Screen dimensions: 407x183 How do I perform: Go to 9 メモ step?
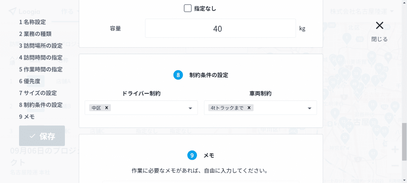click(x=27, y=117)
